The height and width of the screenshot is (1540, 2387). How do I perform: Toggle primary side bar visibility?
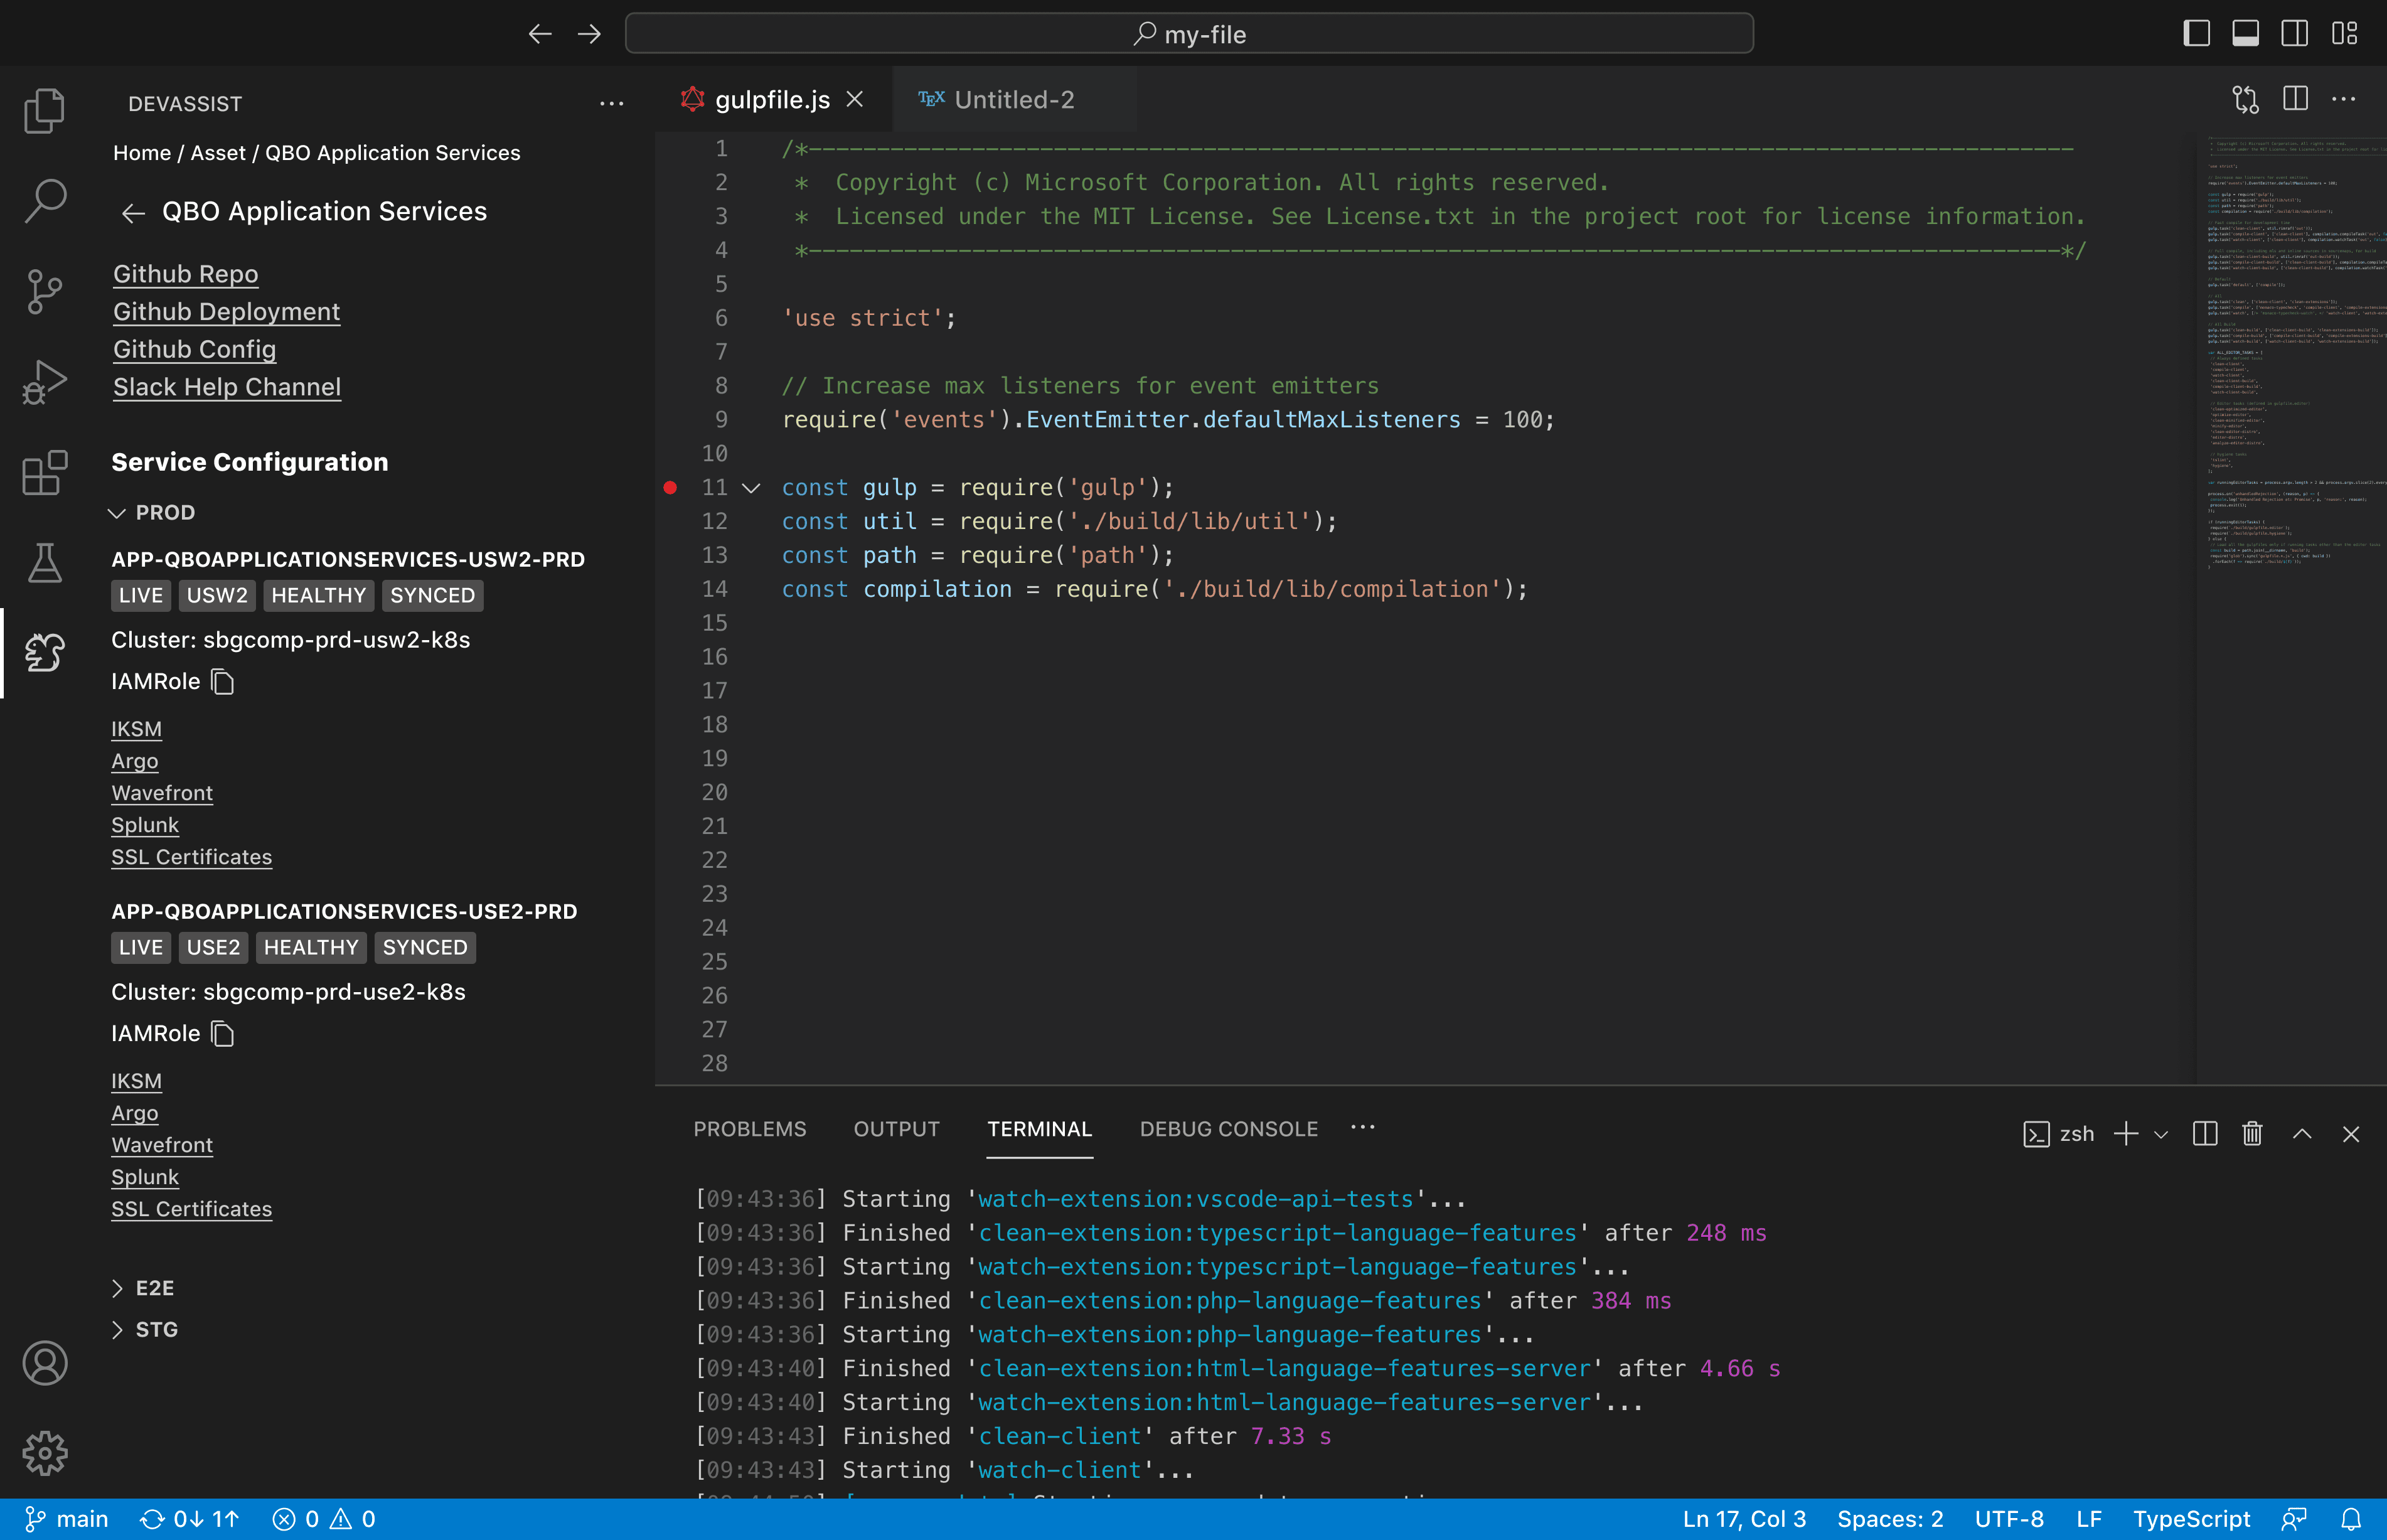tap(2196, 34)
